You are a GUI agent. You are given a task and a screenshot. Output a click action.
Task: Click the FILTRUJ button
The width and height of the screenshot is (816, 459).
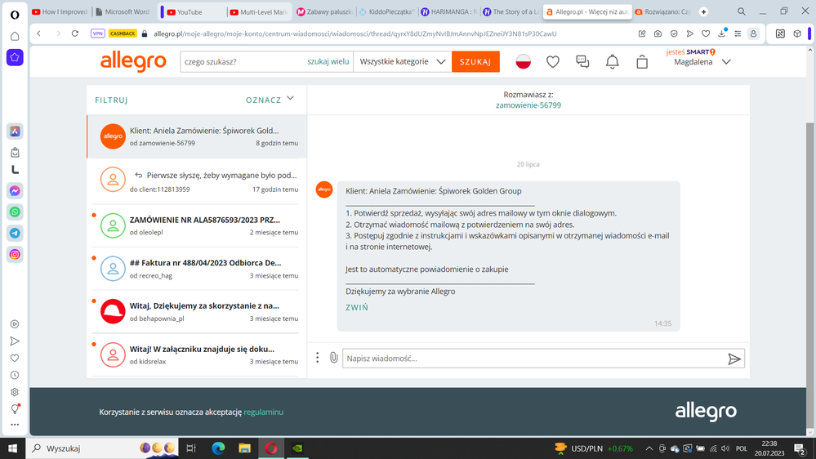pyautogui.click(x=111, y=100)
